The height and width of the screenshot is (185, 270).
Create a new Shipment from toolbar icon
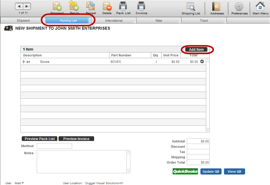[x=57, y=6]
